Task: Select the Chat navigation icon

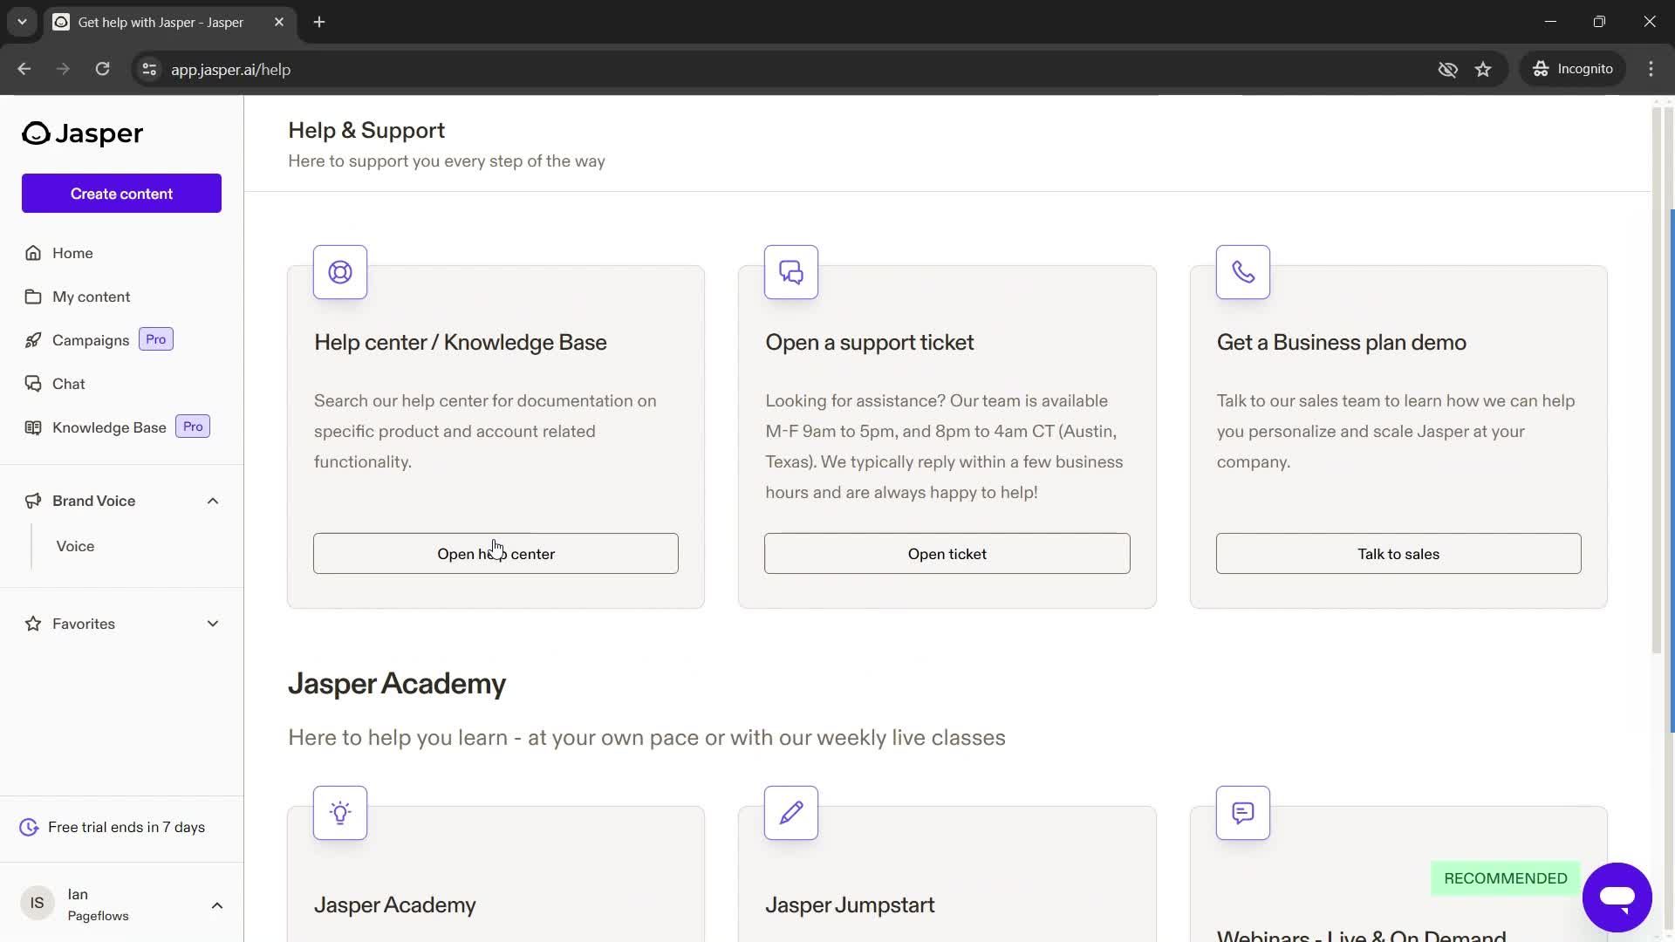Action: (33, 383)
